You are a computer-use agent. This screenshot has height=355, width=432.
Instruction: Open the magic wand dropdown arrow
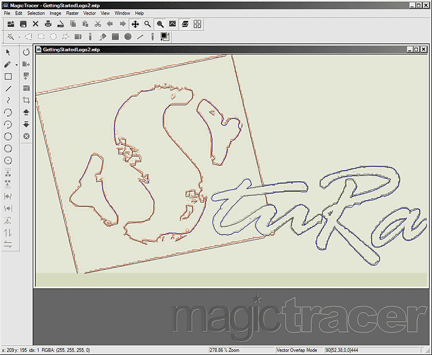click(19, 37)
